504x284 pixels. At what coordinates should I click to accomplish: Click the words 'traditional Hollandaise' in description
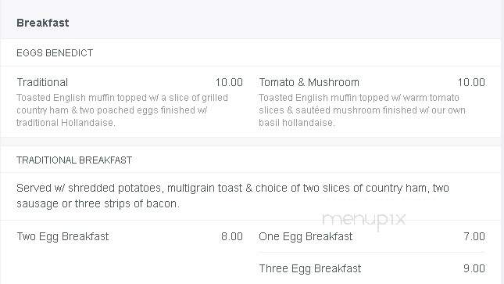point(66,123)
